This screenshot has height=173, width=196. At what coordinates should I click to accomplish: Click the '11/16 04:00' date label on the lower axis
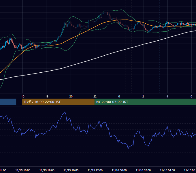167,170
